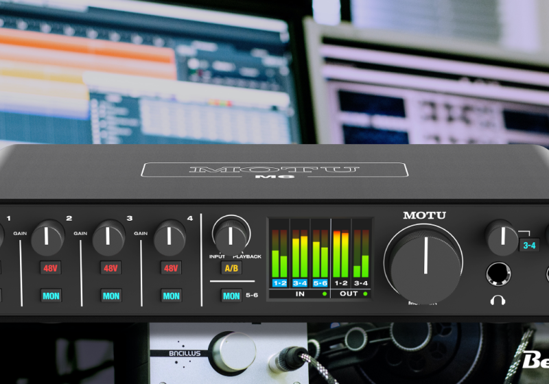
Task: Click the IN 1-2 level meter bars
Action: (279, 254)
